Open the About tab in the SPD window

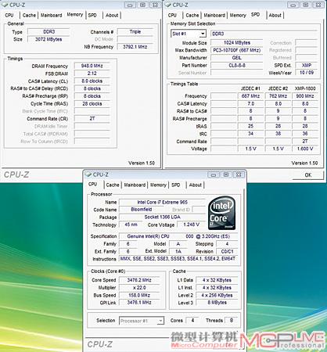tap(275, 15)
